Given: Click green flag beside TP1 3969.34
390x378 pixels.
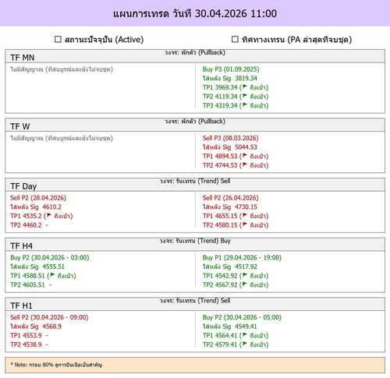Looking at the screenshot, I should click(245, 87).
